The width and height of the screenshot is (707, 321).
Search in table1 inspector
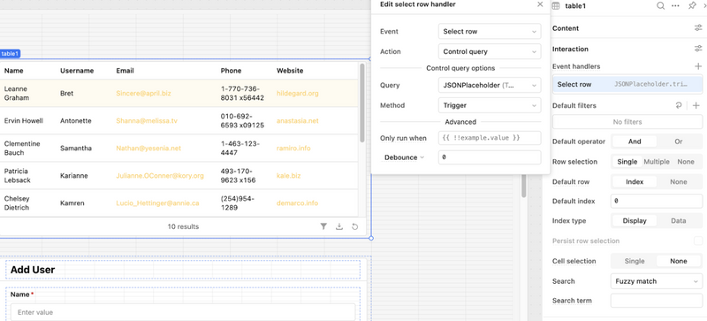point(660,6)
